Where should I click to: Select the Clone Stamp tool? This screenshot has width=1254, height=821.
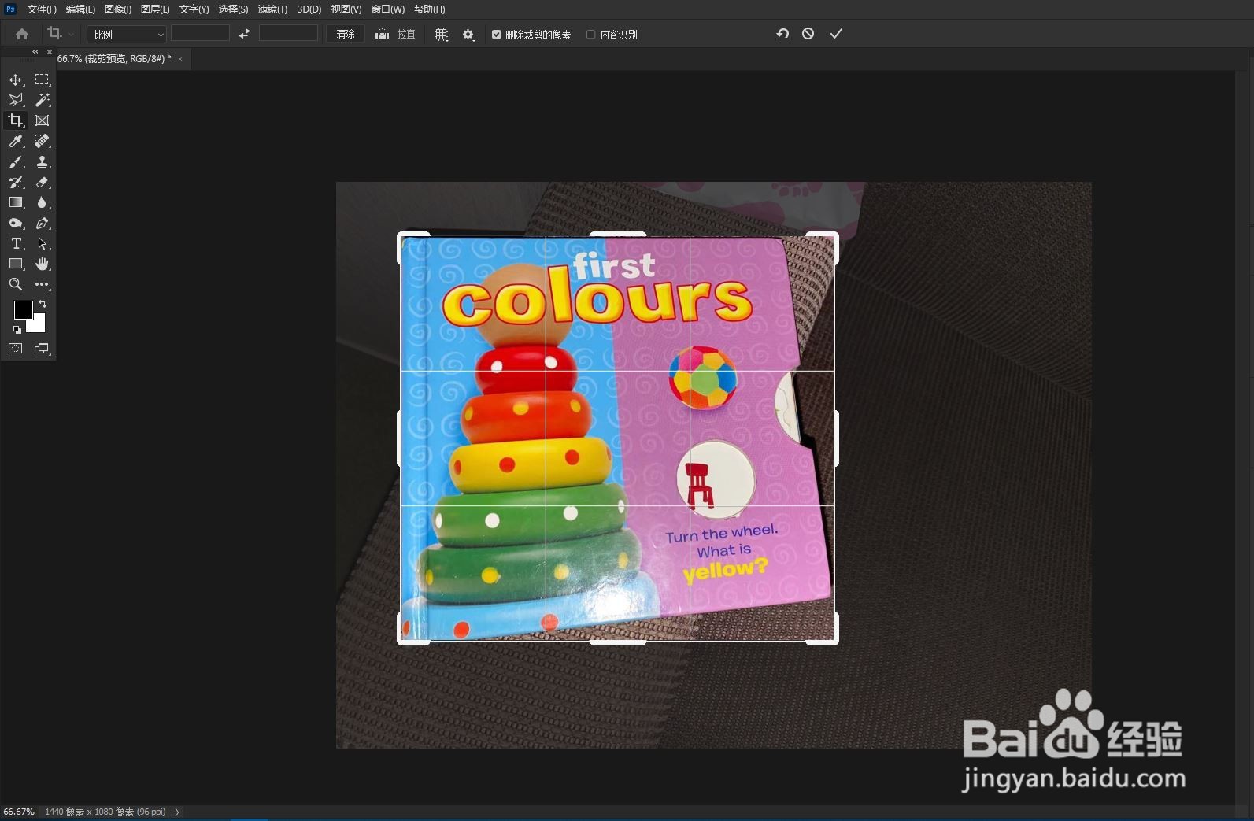click(x=42, y=161)
